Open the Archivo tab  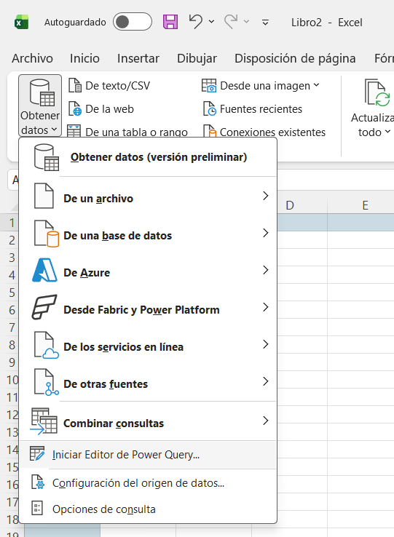[32, 58]
